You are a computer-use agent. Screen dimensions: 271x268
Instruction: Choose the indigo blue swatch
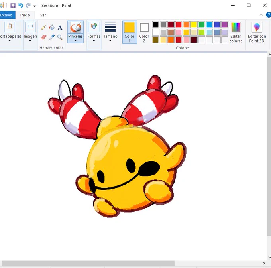click(217, 24)
